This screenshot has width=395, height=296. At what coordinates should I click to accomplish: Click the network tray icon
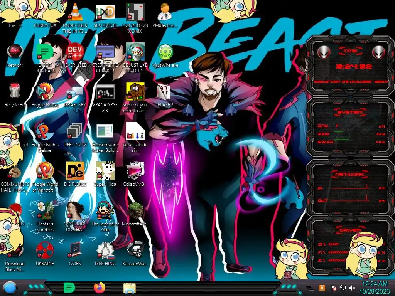[343, 288]
